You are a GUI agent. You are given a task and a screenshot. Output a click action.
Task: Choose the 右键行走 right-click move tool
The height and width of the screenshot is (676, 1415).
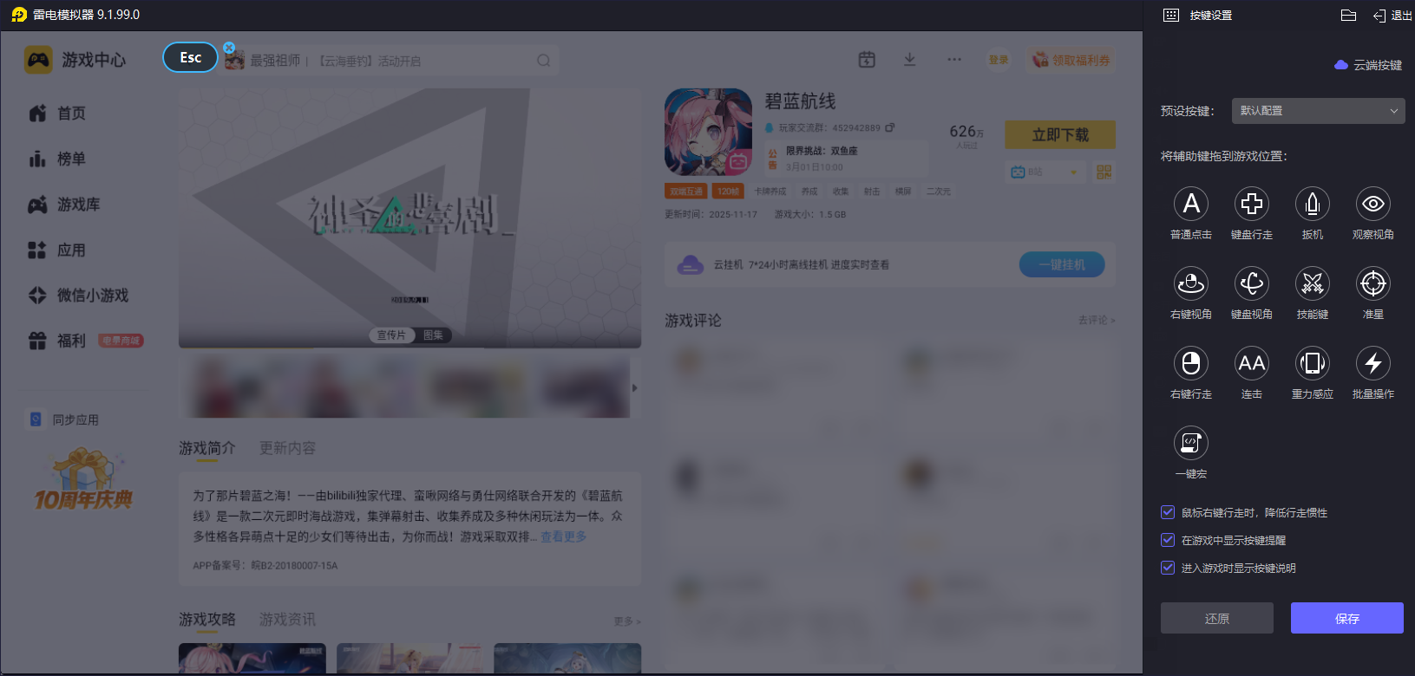[1191, 363]
